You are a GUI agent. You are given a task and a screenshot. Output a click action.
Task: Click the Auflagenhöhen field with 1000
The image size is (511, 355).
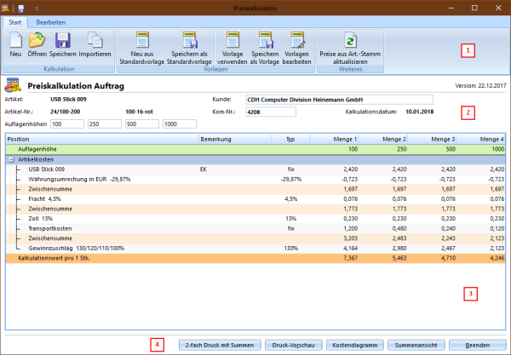click(180, 124)
